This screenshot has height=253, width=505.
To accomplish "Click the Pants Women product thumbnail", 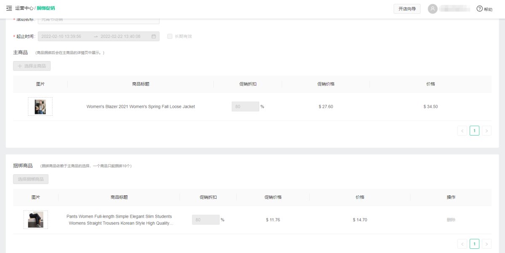I will click(x=36, y=220).
